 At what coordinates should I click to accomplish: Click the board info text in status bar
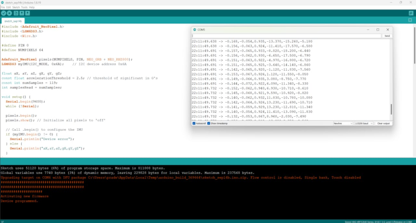tap(378, 222)
